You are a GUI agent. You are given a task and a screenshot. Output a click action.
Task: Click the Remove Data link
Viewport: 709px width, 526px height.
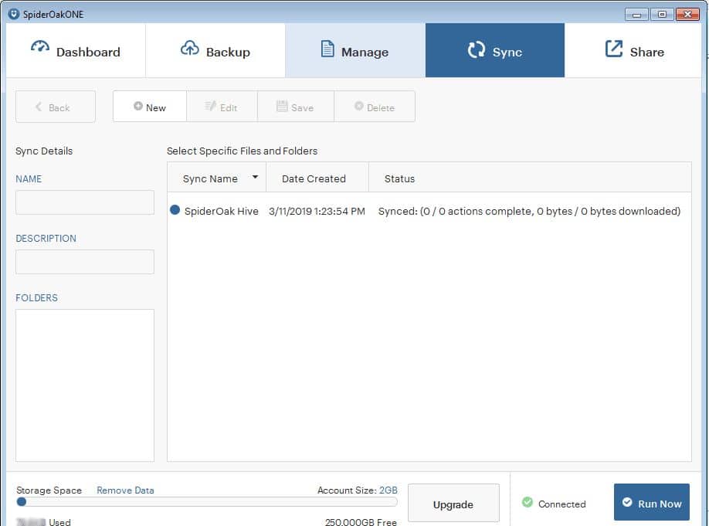125,490
